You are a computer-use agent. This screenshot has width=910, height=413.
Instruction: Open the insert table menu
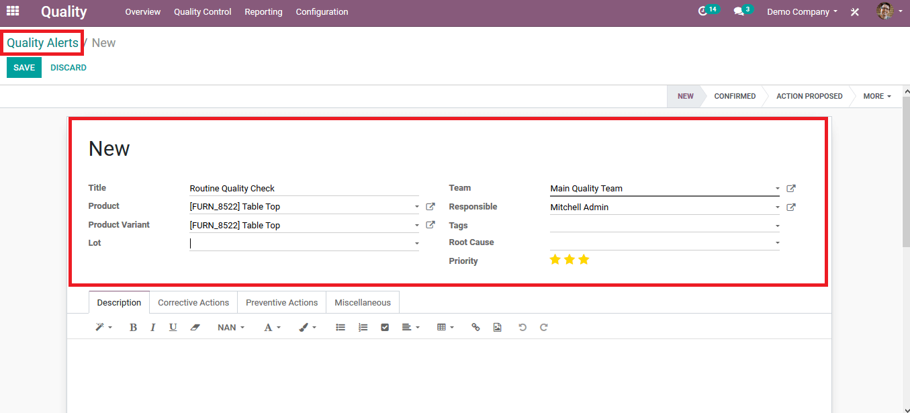[x=445, y=327]
